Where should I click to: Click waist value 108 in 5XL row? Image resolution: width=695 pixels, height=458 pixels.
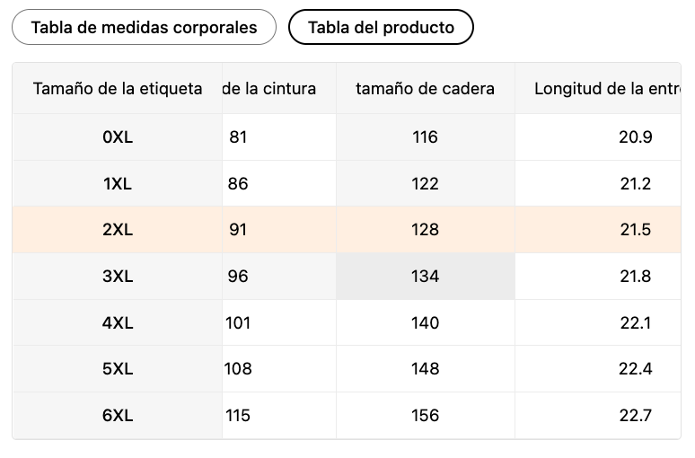(x=279, y=369)
